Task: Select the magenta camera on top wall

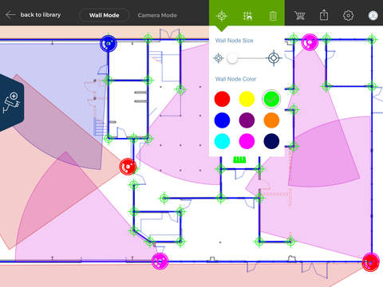Action: (x=310, y=42)
